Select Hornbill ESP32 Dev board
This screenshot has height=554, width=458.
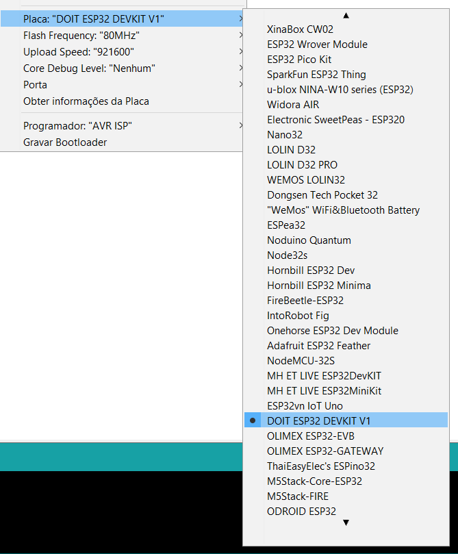click(346, 270)
